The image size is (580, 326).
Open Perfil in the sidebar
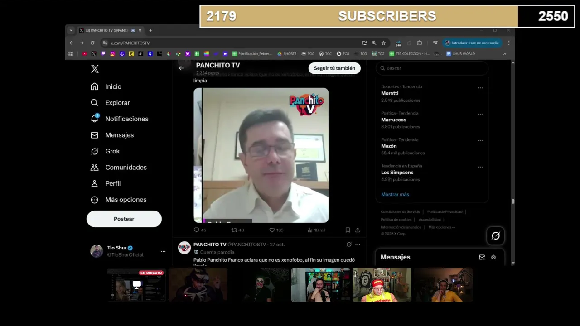pos(106,183)
